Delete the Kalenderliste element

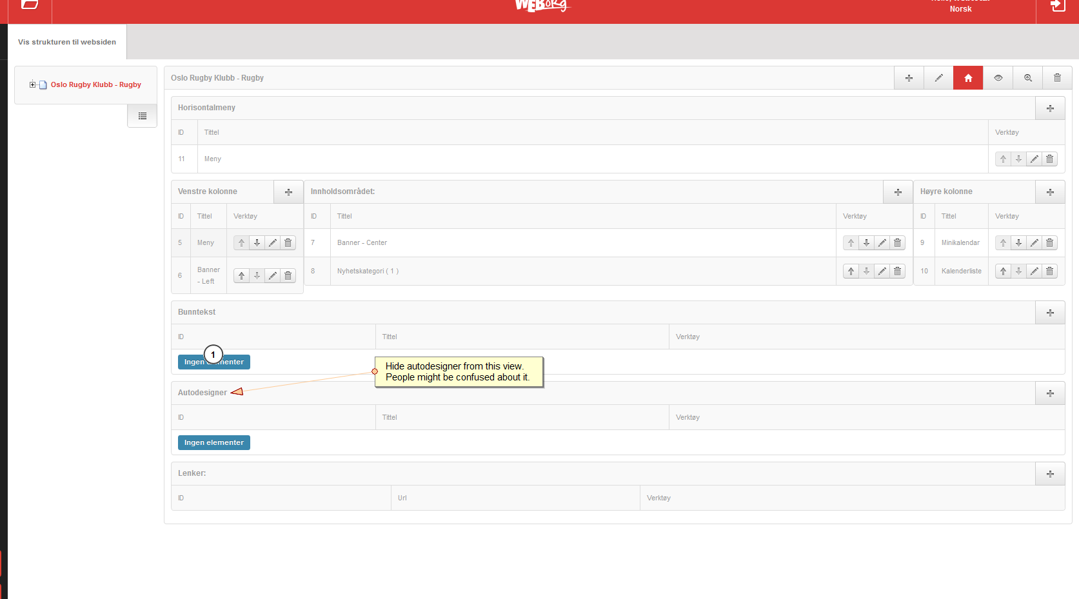[1049, 271]
